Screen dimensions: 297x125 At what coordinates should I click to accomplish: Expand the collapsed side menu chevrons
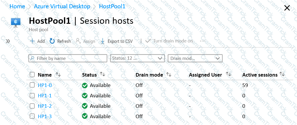coord(8,41)
